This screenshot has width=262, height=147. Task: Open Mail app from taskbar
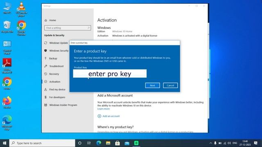[x=127, y=143]
